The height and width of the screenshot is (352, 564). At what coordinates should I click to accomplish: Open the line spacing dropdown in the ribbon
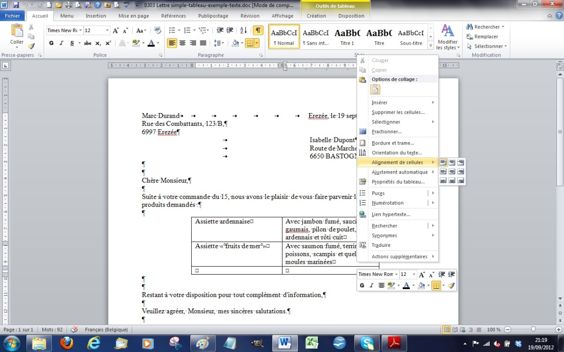click(219, 43)
